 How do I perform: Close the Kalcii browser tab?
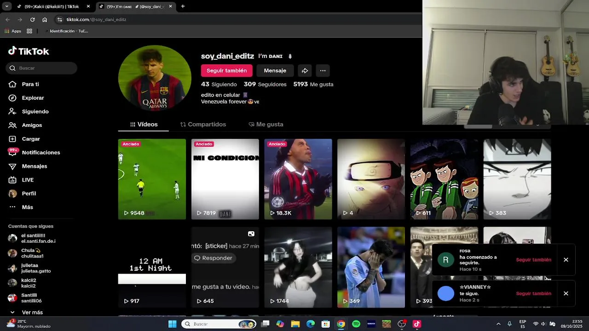(88, 6)
